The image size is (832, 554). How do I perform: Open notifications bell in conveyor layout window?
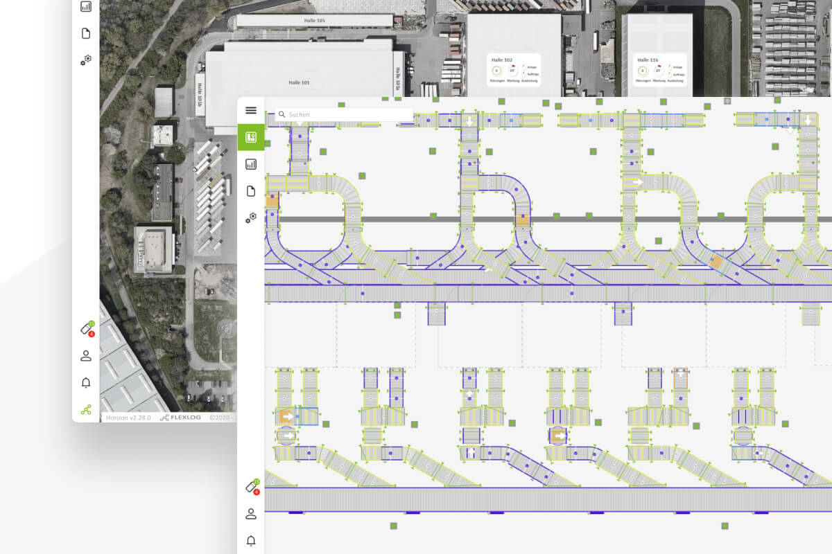(x=251, y=541)
